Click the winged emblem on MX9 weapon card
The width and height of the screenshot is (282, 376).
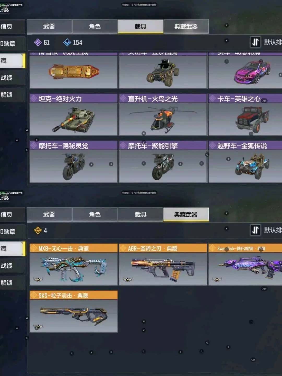[x=38, y=280]
